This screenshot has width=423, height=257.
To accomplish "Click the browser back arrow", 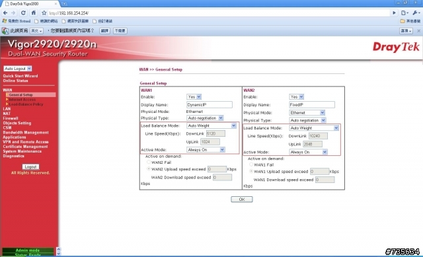I will pyautogui.click(x=5, y=13).
